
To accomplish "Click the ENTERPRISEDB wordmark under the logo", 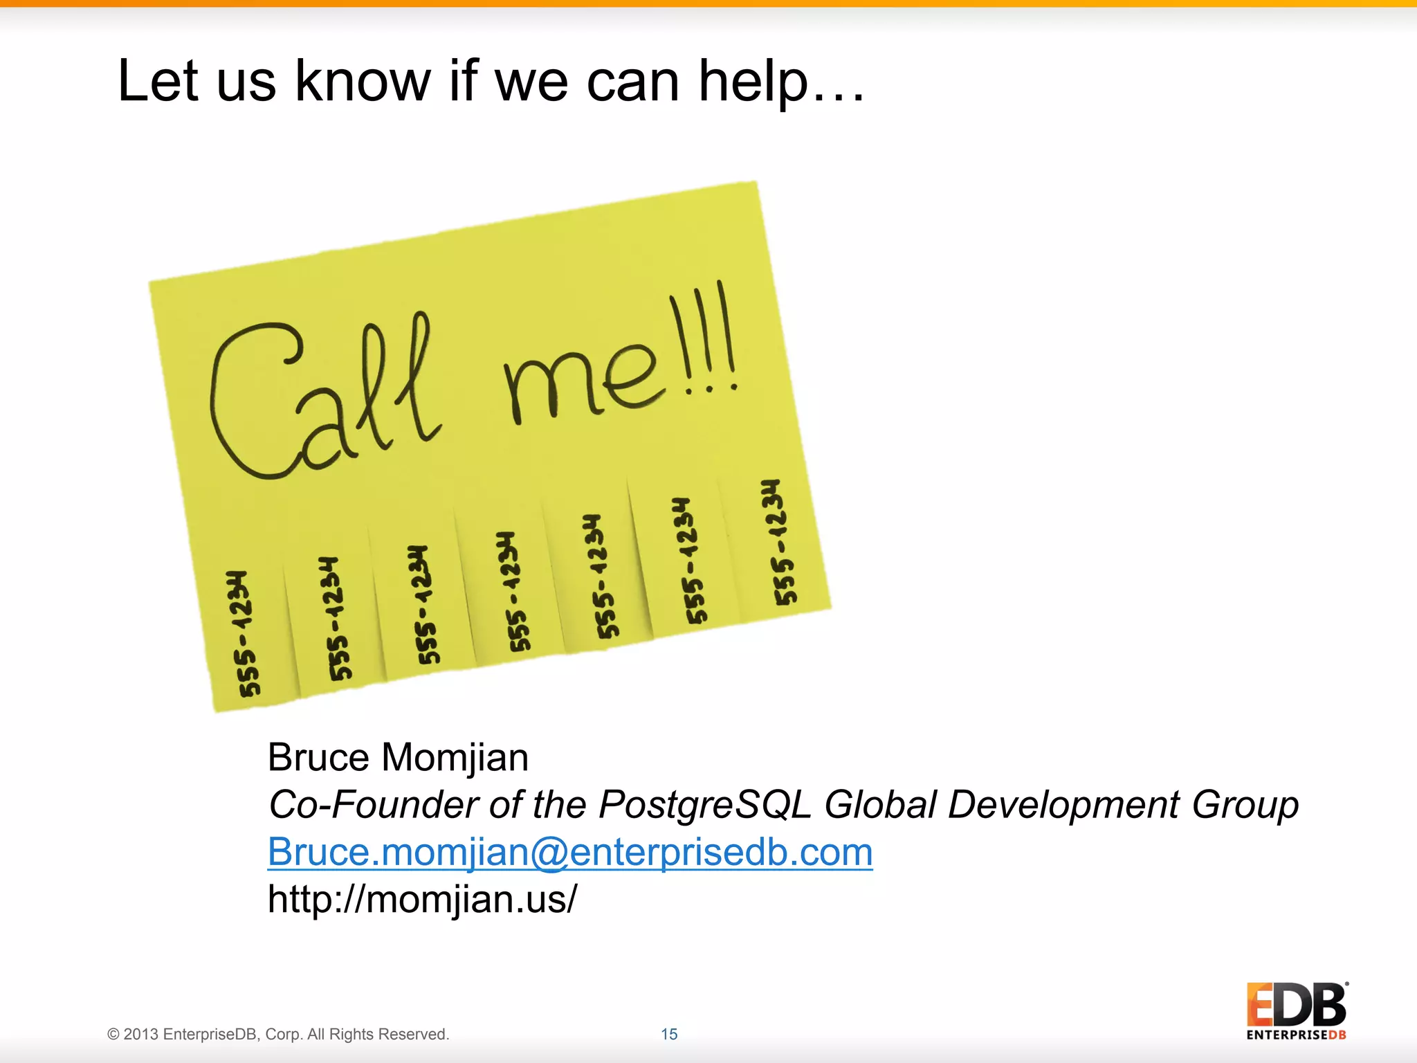I will (1296, 1035).
